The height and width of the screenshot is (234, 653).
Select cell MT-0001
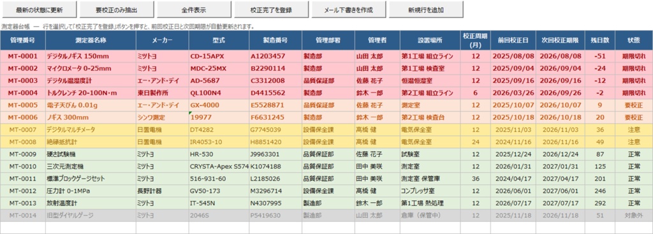[x=23, y=56]
